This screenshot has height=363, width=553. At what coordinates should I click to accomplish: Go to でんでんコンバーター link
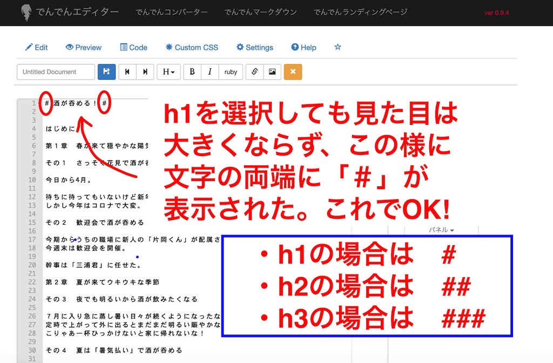coord(171,12)
